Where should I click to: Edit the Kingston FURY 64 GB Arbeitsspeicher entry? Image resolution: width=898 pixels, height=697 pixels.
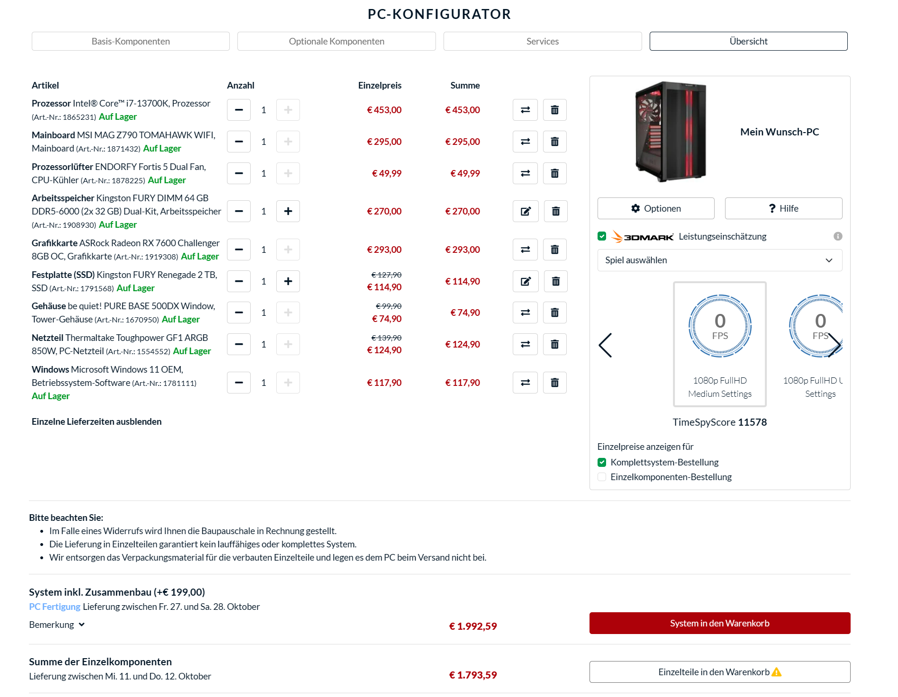[526, 211]
